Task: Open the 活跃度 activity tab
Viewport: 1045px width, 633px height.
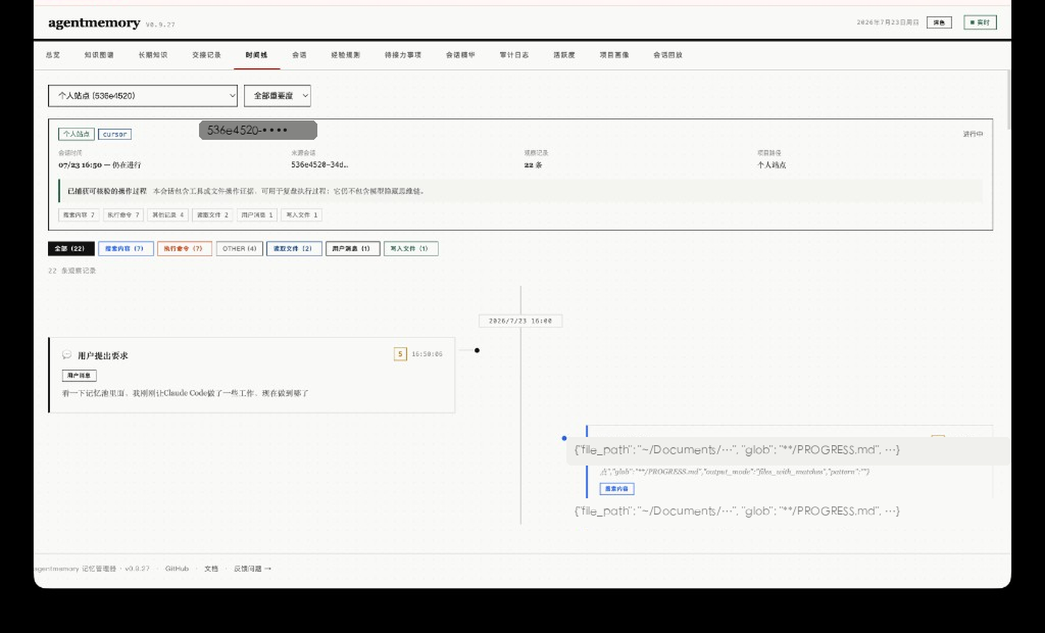Action: (x=564, y=55)
